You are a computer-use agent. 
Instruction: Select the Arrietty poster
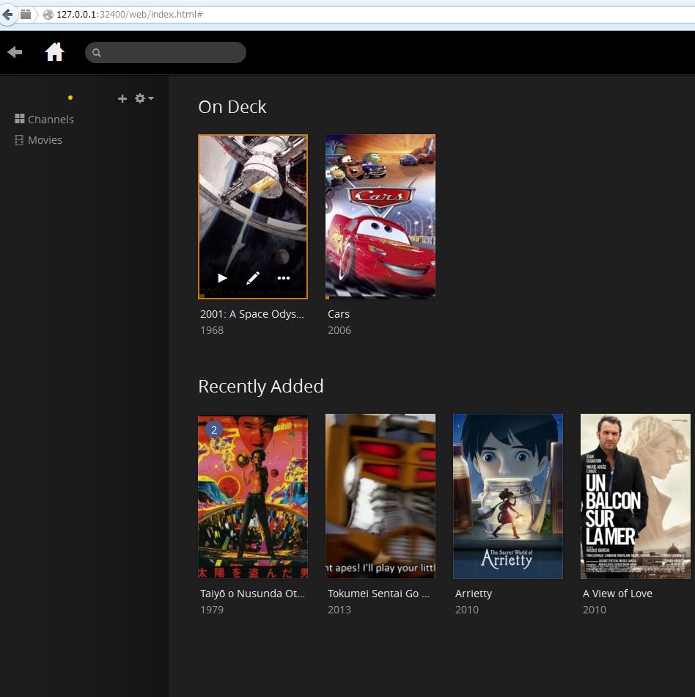tap(507, 496)
